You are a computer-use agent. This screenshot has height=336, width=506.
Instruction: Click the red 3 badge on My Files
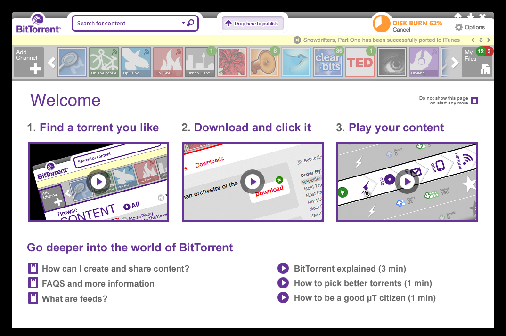click(489, 51)
